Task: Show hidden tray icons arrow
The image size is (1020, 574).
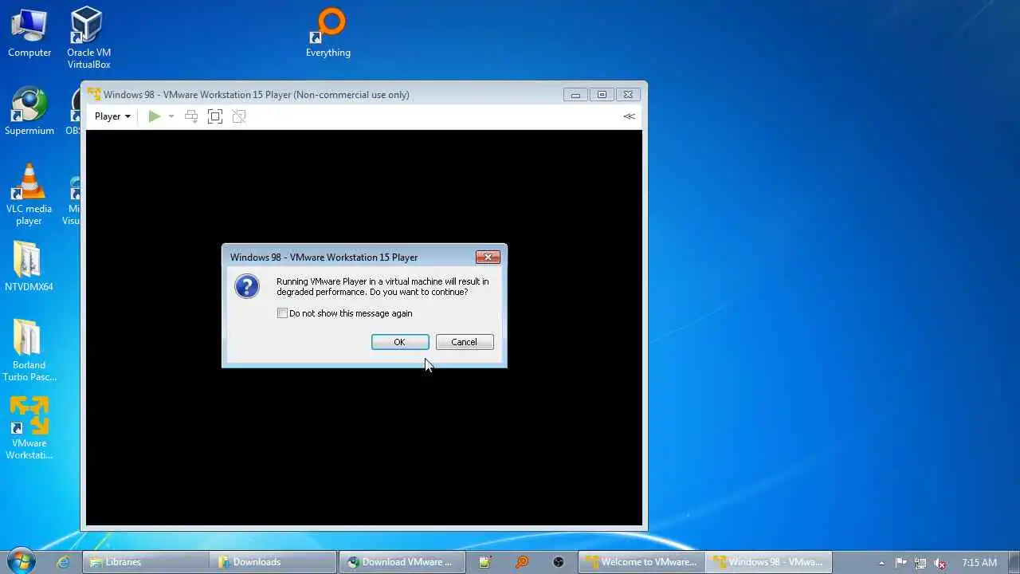Action: [881, 563]
